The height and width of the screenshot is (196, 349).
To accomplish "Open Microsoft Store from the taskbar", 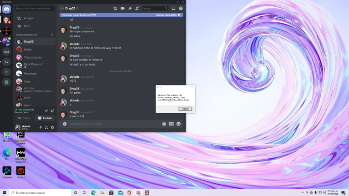I will (111, 192).
